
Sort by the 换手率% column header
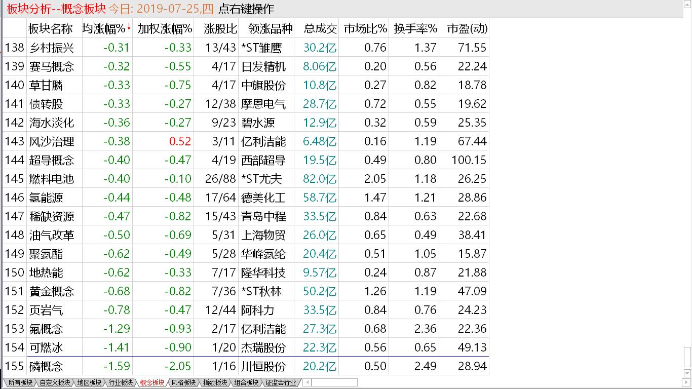(415, 29)
